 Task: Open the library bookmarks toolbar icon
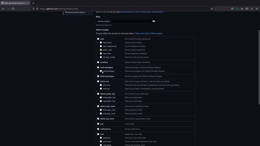[242, 9]
